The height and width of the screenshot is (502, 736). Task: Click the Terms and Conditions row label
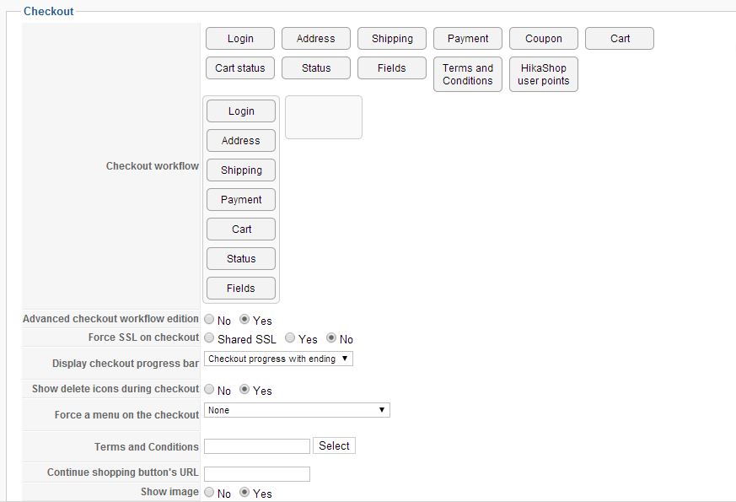(147, 446)
